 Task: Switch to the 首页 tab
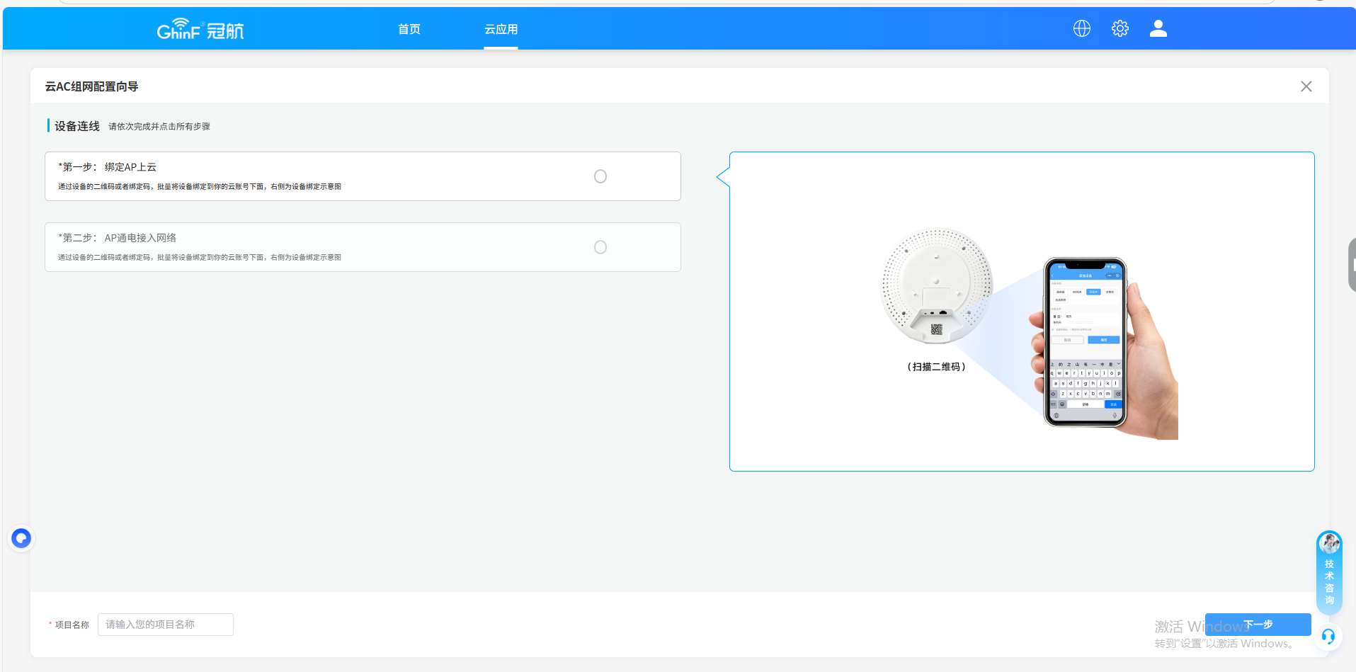point(409,29)
